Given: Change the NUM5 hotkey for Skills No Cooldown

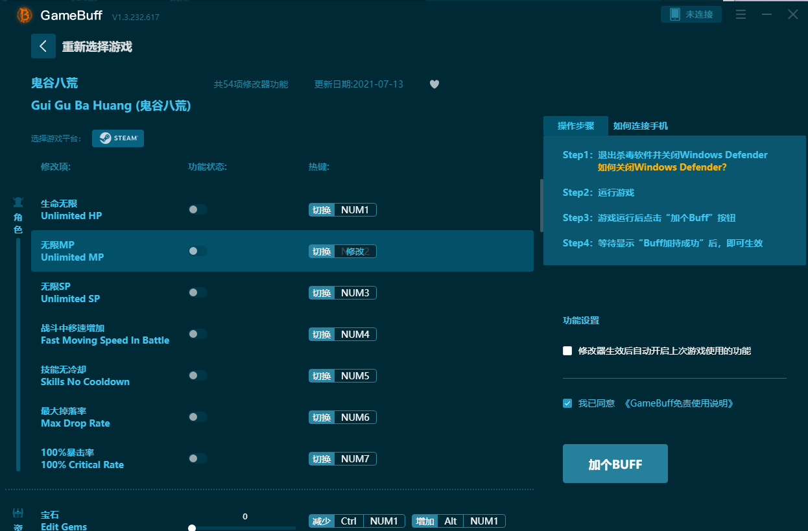Looking at the screenshot, I should 355,376.
